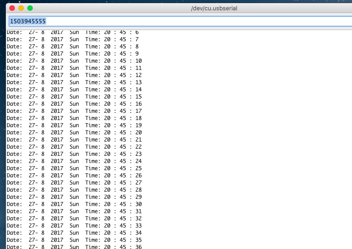Click the output line ending in 45 : 10
352x249 pixels.
74,61
